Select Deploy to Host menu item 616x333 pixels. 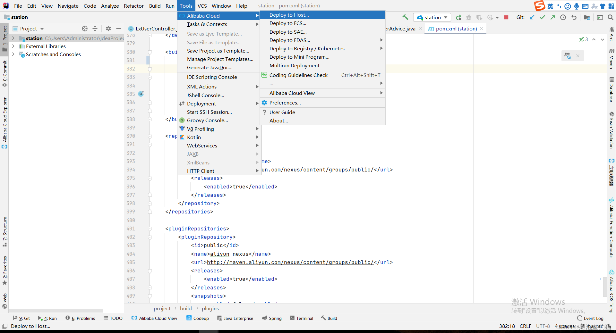[322, 15]
